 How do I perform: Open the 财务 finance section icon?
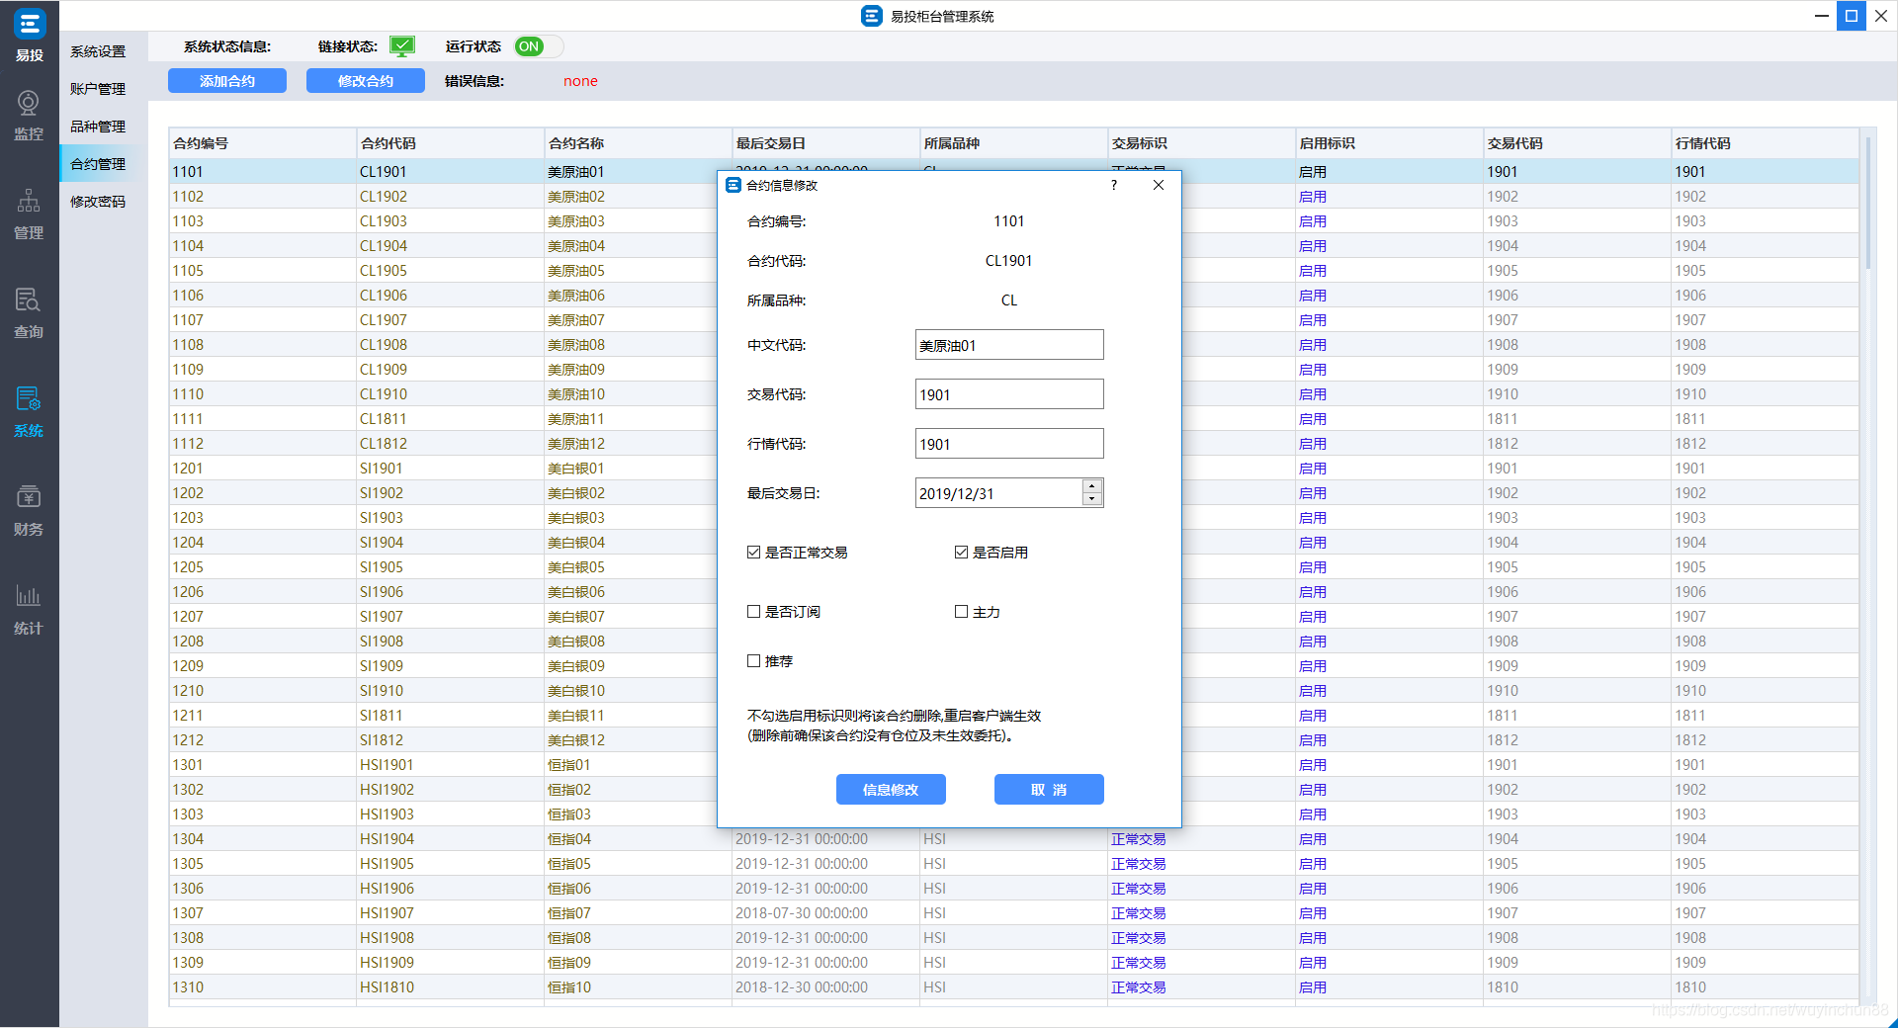point(29,497)
